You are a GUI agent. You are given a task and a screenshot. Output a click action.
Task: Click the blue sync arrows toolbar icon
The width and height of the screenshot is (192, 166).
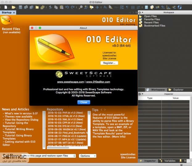(180, 7)
